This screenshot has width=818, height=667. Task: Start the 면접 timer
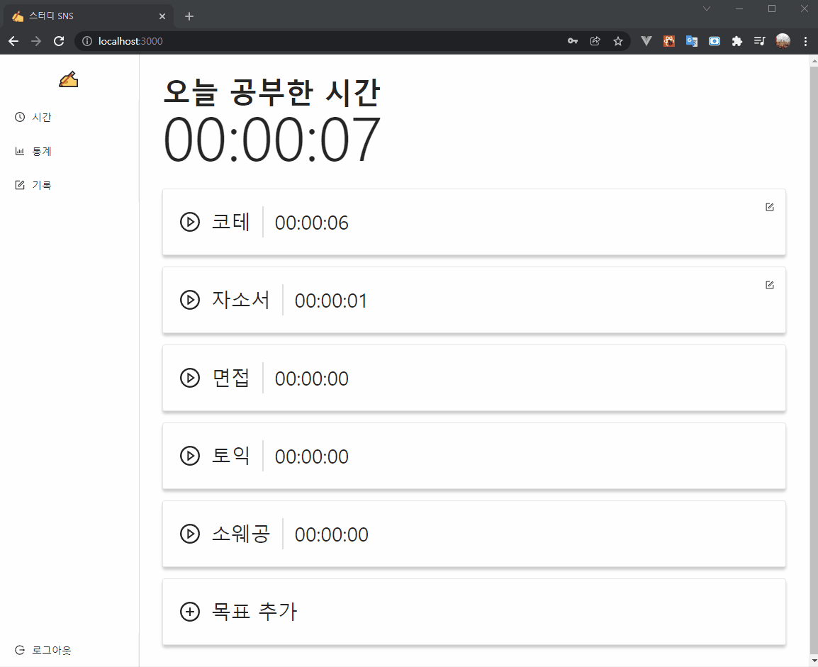click(189, 378)
